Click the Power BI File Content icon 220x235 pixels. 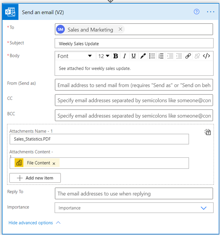tap(19, 163)
